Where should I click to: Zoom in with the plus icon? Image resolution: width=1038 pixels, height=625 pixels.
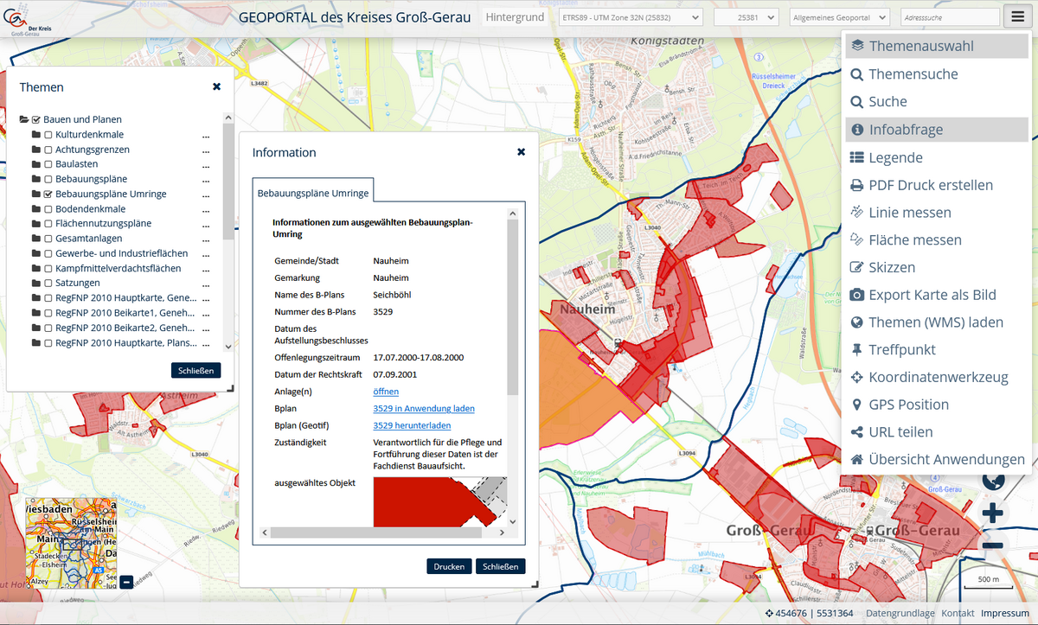[993, 513]
